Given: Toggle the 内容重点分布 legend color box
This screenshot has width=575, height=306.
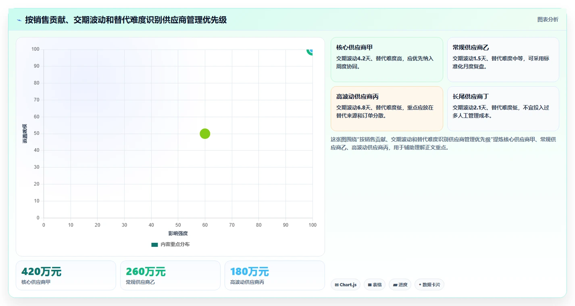Looking at the screenshot, I should pyautogui.click(x=154, y=244).
